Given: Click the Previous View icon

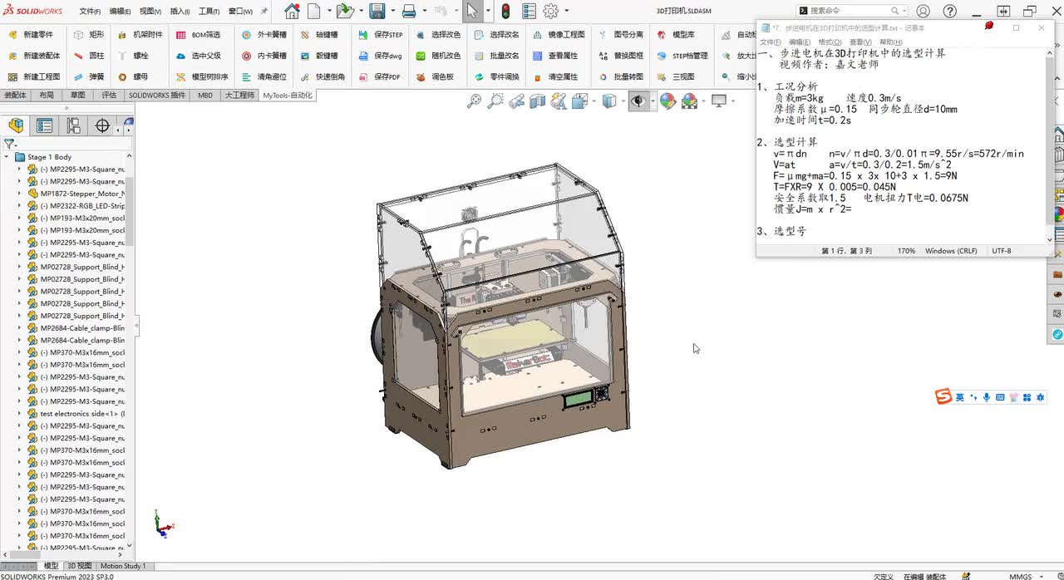Looking at the screenshot, I should click(x=516, y=101).
